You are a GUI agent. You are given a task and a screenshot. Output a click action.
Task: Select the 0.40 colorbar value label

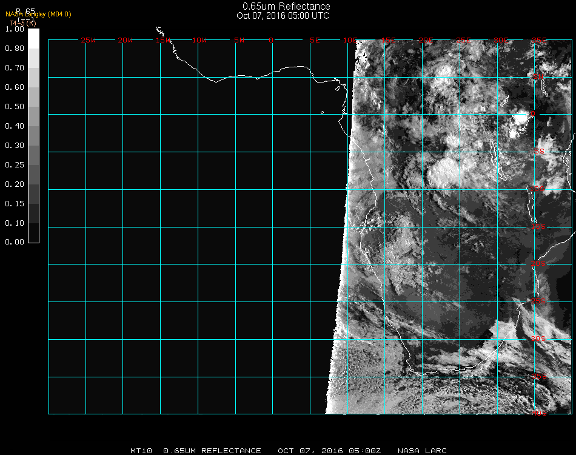(x=15, y=126)
